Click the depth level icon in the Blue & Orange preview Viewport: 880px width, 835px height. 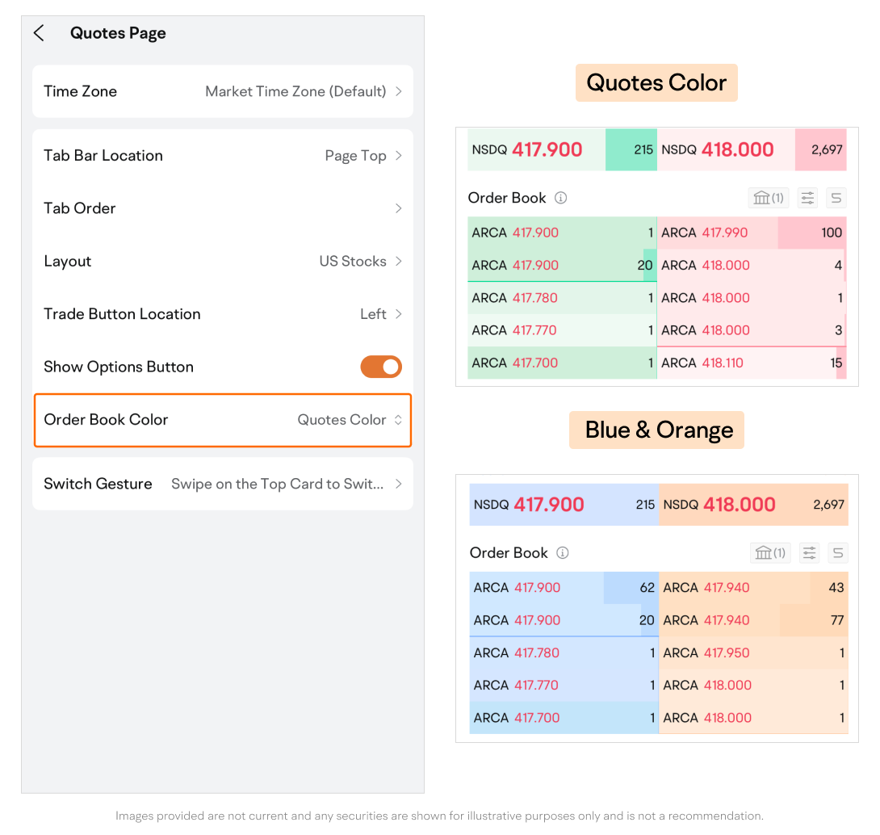tap(838, 553)
